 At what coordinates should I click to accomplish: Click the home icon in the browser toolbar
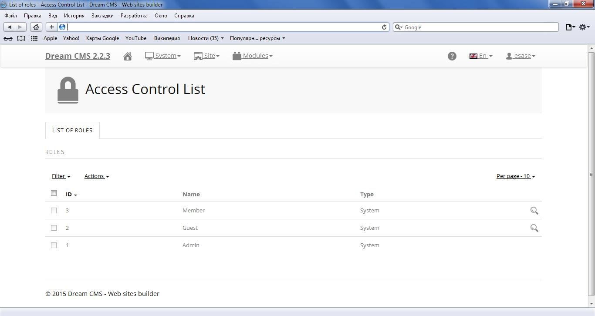point(36,27)
